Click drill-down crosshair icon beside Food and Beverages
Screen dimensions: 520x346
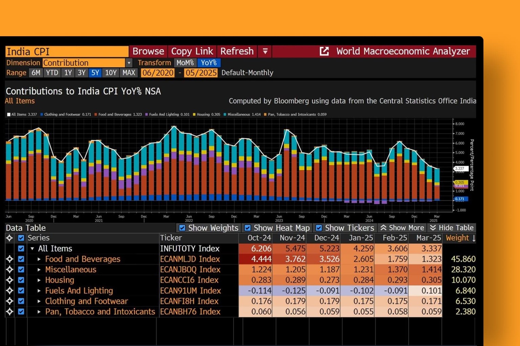coord(9,259)
